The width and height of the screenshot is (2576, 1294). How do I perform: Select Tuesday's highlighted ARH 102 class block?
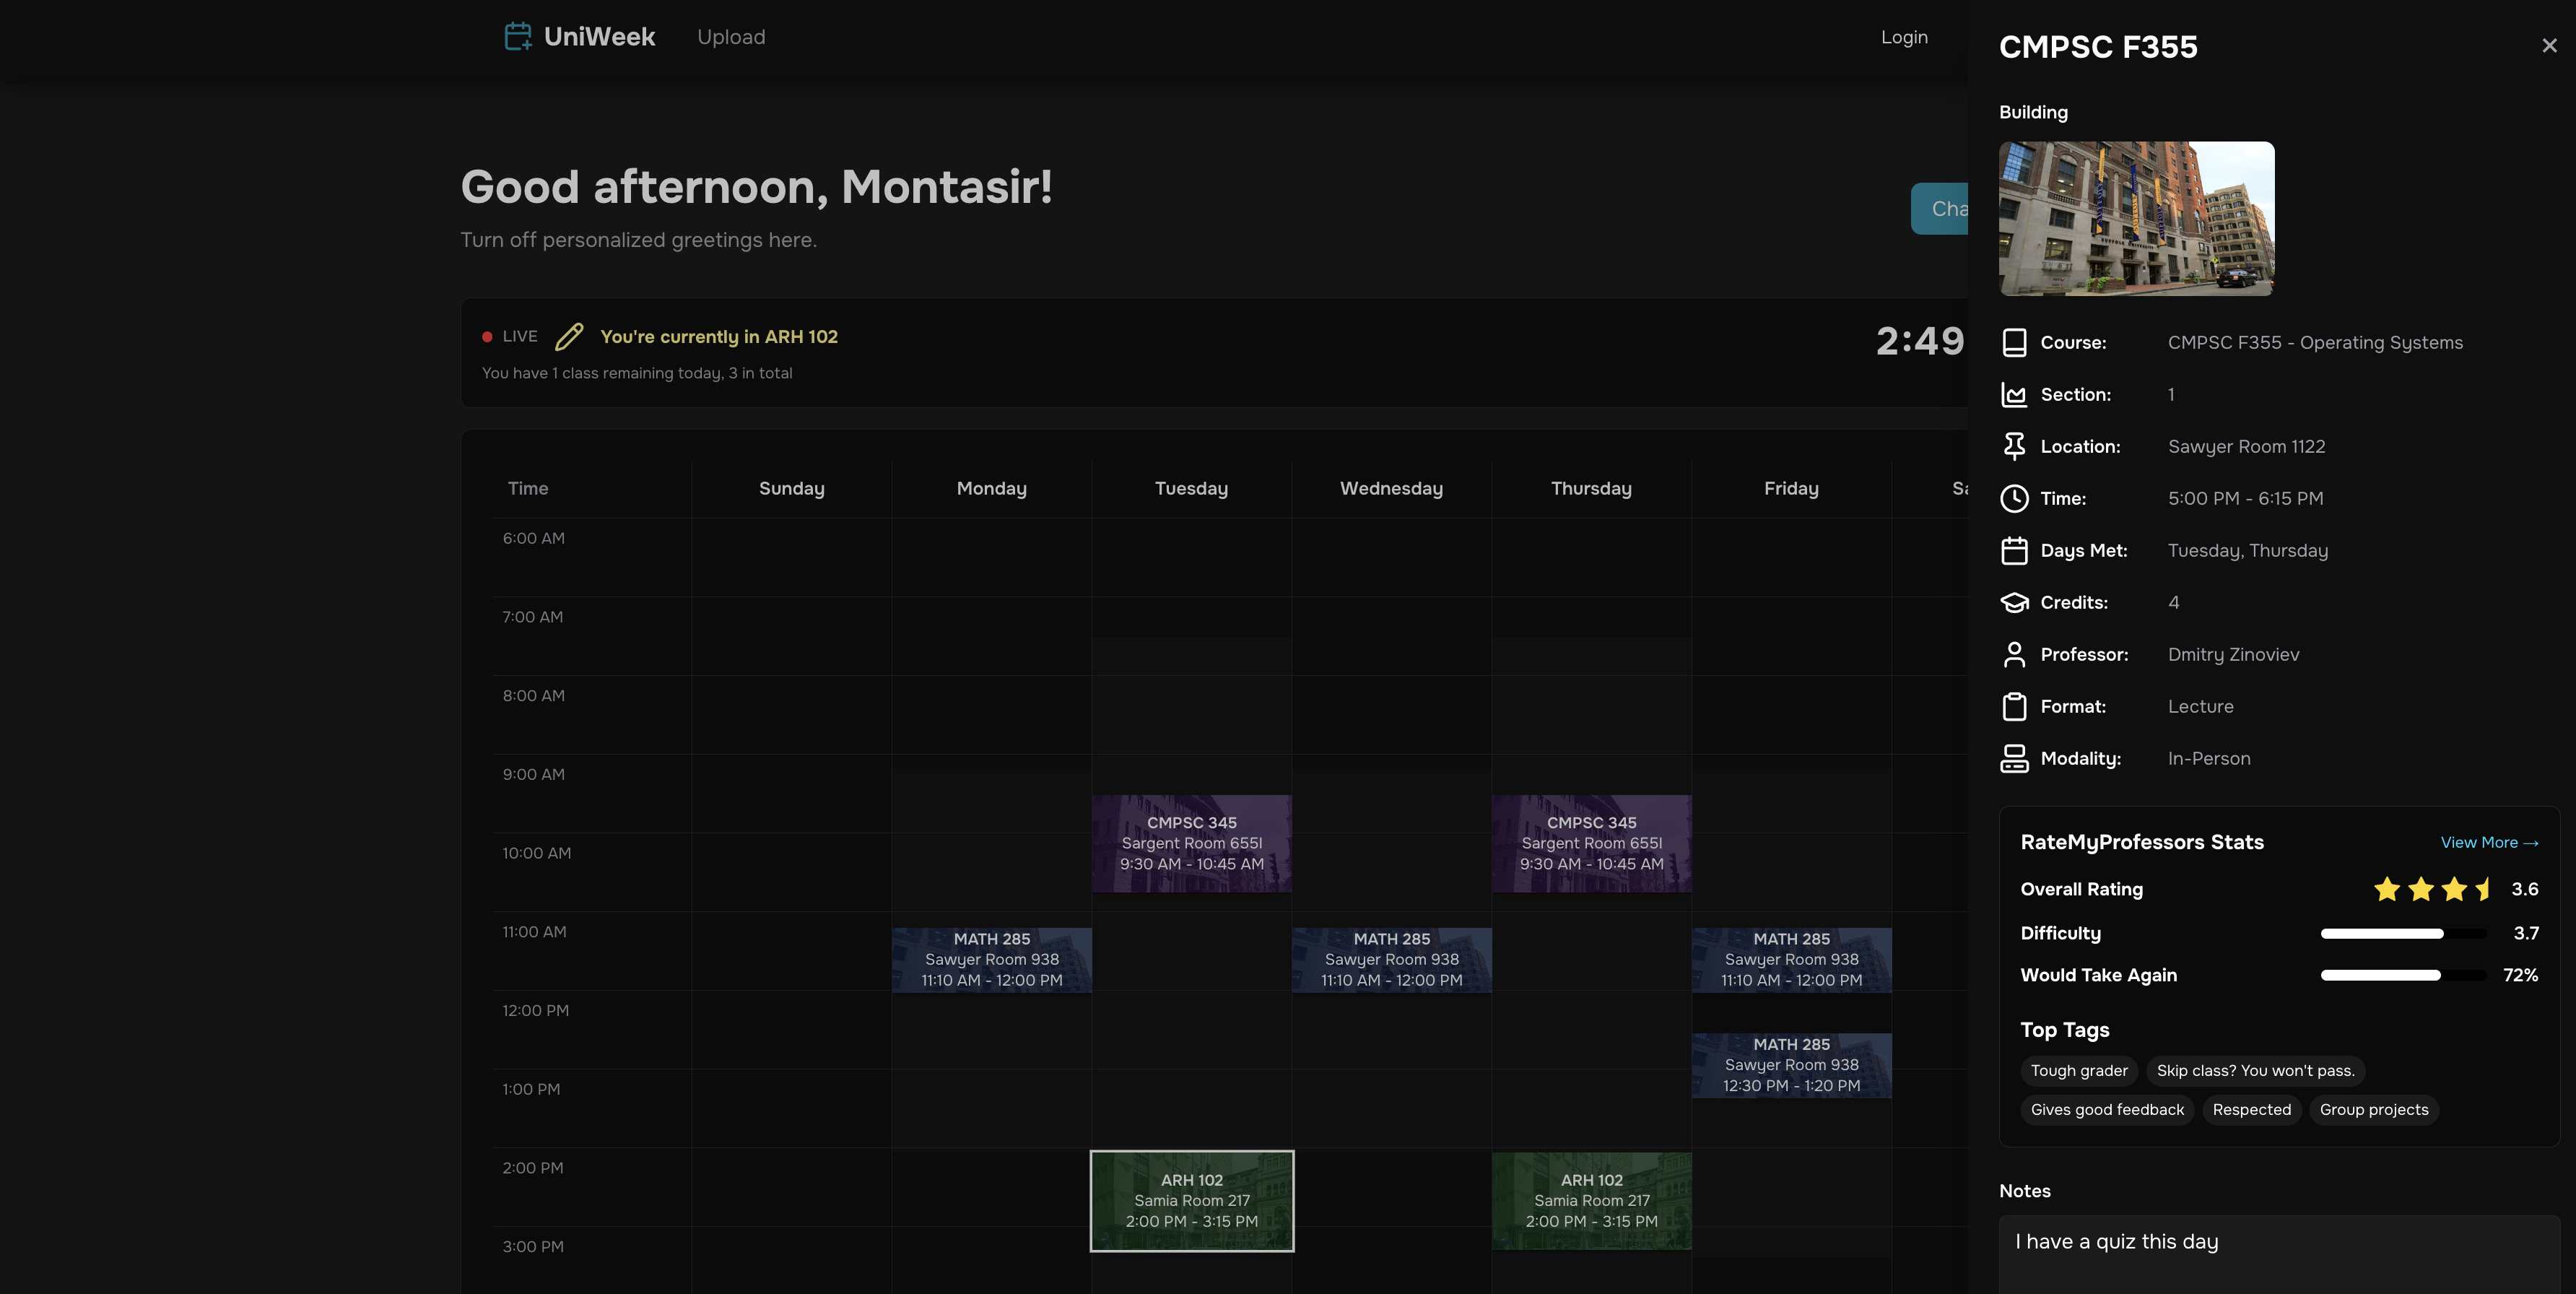1191,1201
